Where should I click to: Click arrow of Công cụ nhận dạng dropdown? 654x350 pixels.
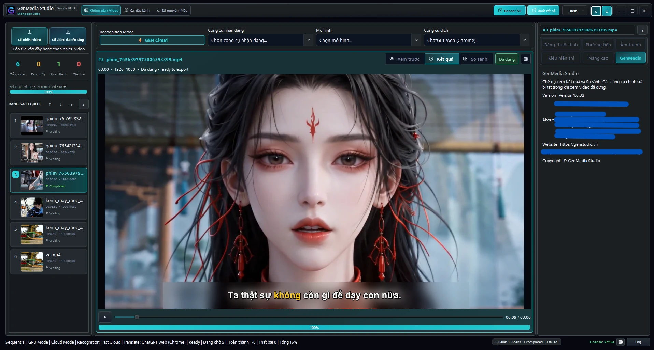coord(309,40)
